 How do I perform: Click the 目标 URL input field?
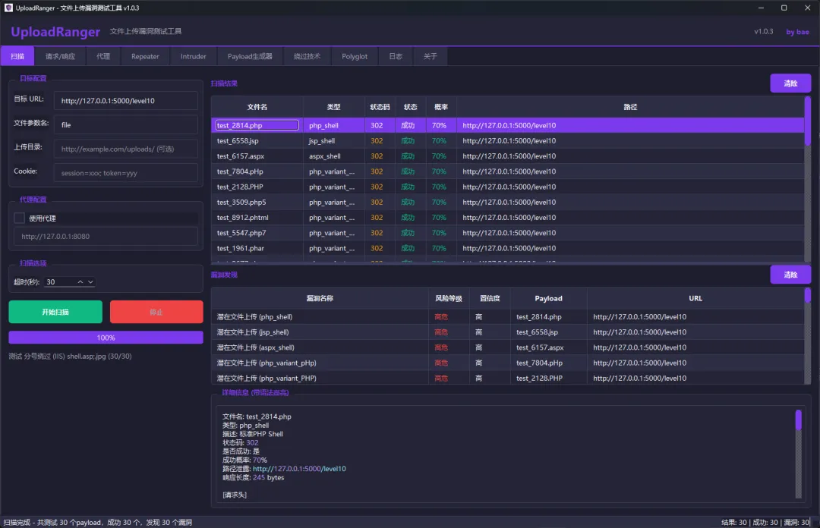click(x=125, y=101)
